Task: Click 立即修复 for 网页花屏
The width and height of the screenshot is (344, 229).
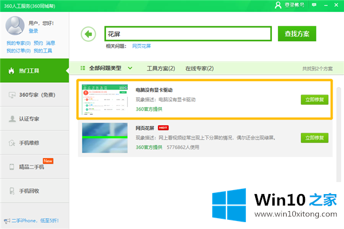Action: coord(314,138)
